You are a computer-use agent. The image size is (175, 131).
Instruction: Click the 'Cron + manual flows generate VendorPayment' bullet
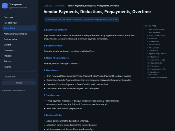89,76
